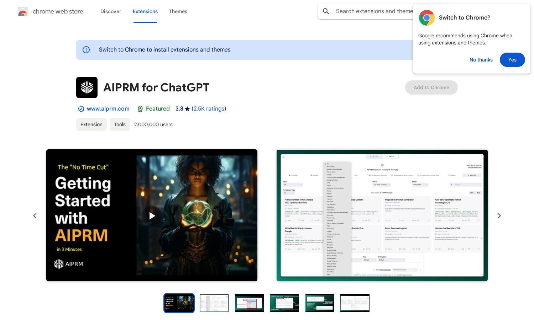The height and width of the screenshot is (320, 534).
Task: Click the info icon in blue banner
Action: (x=86, y=50)
